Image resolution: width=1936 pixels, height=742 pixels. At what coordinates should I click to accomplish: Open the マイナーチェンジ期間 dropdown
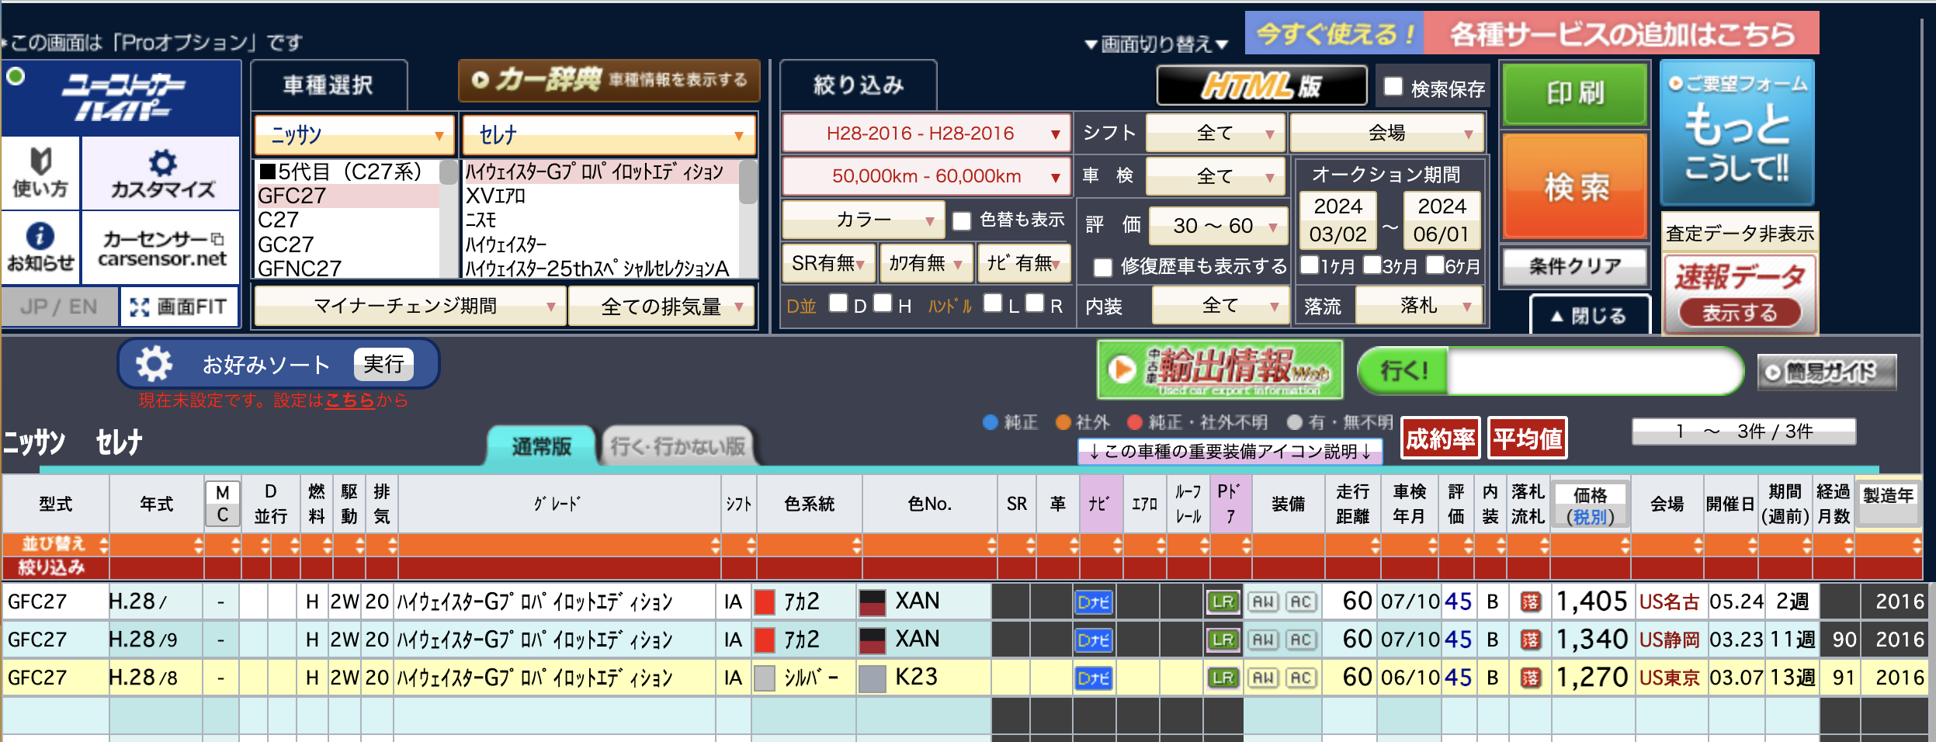(x=409, y=307)
